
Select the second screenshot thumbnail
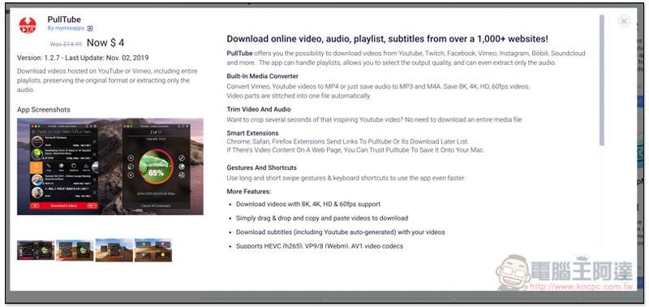pyautogui.click(x=75, y=250)
